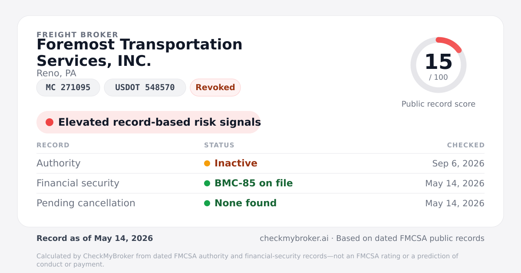Click the circular score gauge showing 15

point(439,65)
